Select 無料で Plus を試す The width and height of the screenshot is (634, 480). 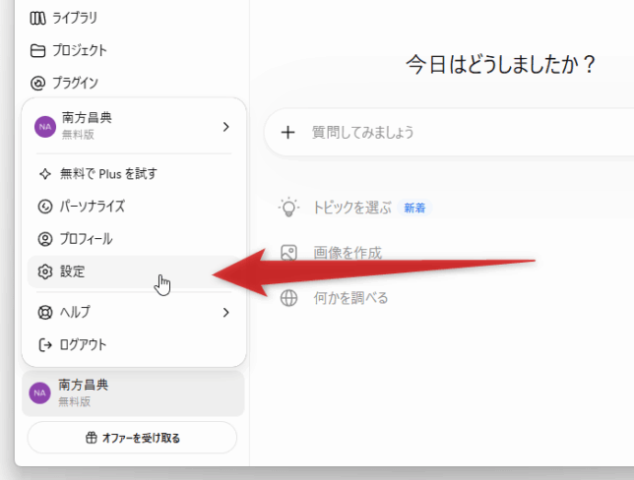pyautogui.click(x=108, y=174)
